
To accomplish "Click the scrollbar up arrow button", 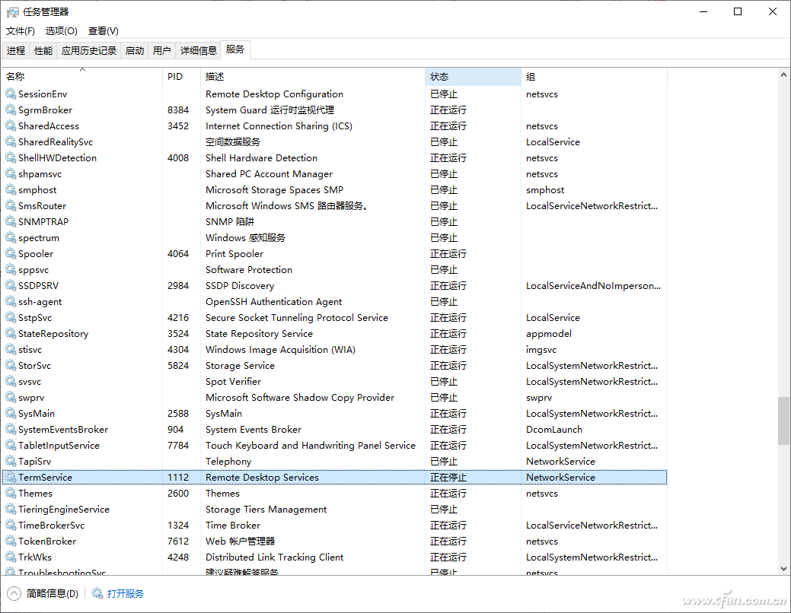I will pos(783,75).
